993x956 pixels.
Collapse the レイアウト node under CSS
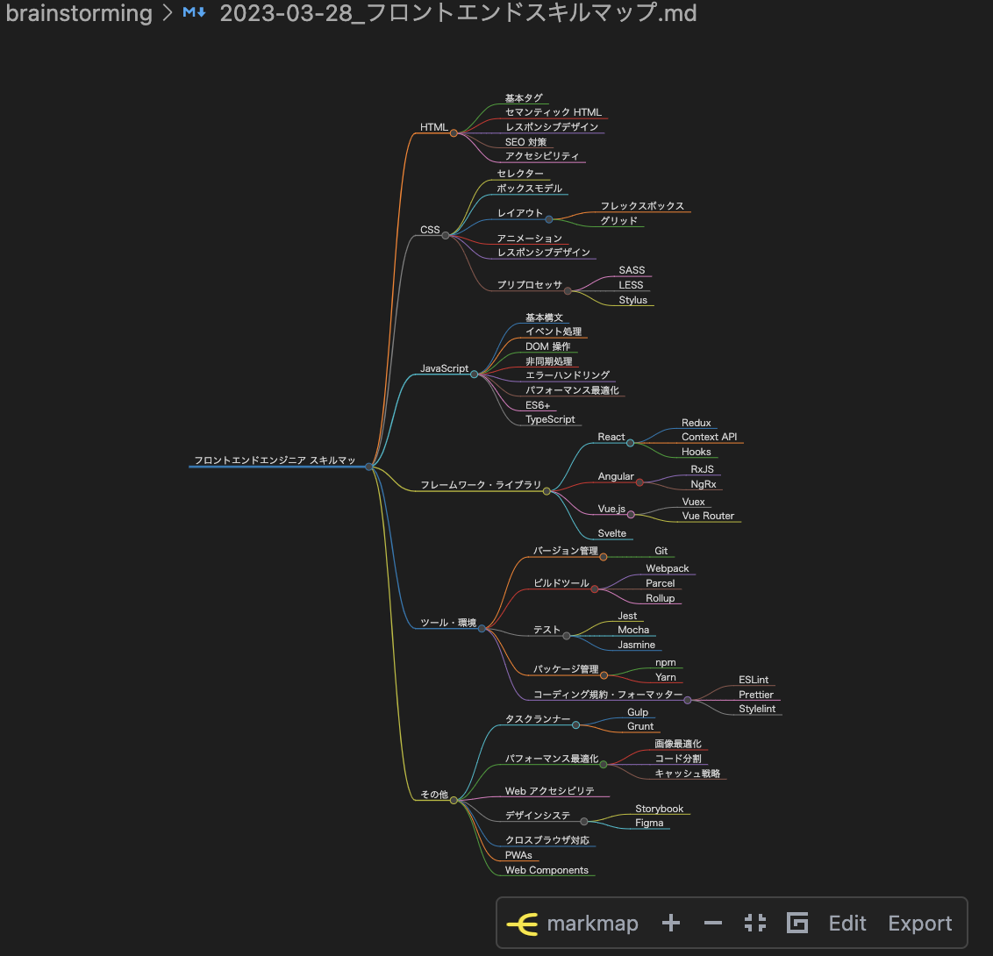pyautogui.click(x=551, y=218)
